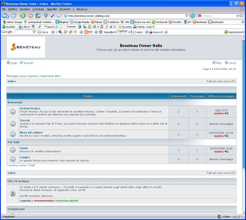This screenshot has height=220, width=246.
Task: Open the File menu
Action: pyautogui.click(x=4, y=9)
